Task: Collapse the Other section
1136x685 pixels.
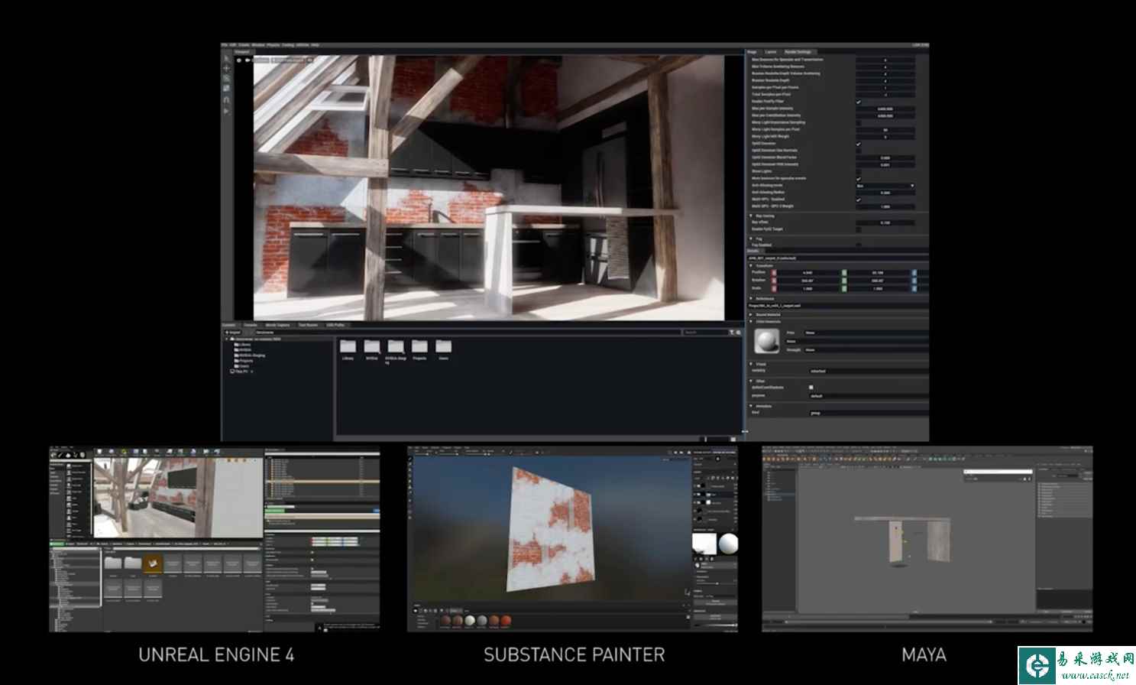Action: pos(751,381)
